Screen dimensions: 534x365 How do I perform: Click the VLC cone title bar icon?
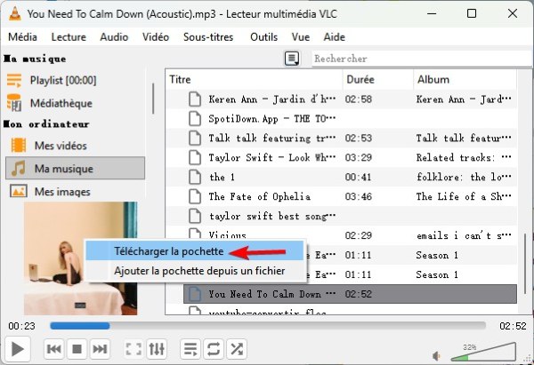14,13
